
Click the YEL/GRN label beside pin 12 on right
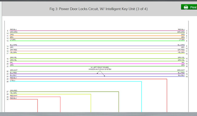[x=181, y=53]
